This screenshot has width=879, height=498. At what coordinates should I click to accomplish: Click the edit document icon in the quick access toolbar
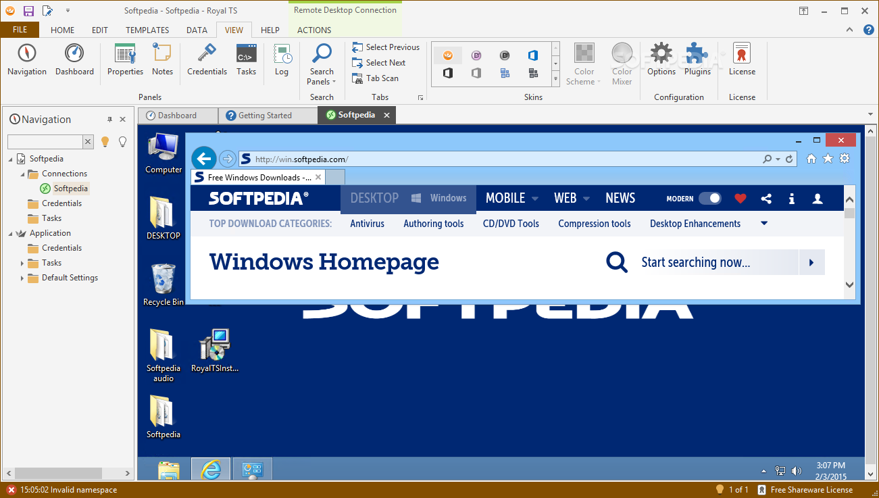[47, 11]
